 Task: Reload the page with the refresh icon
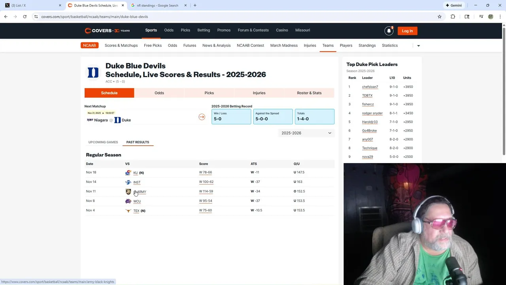tap(25, 17)
